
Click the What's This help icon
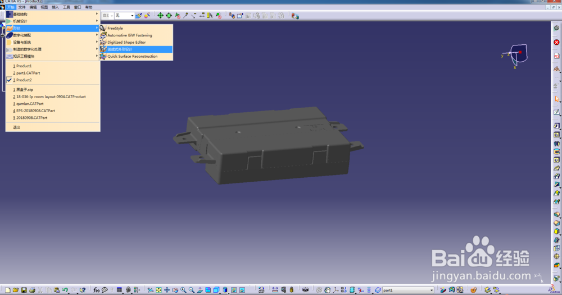[x=83, y=290]
